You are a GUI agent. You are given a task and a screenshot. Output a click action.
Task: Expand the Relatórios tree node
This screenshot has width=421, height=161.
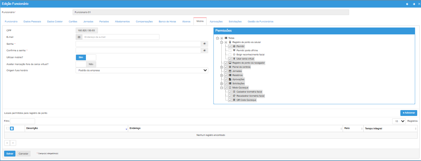(222, 75)
